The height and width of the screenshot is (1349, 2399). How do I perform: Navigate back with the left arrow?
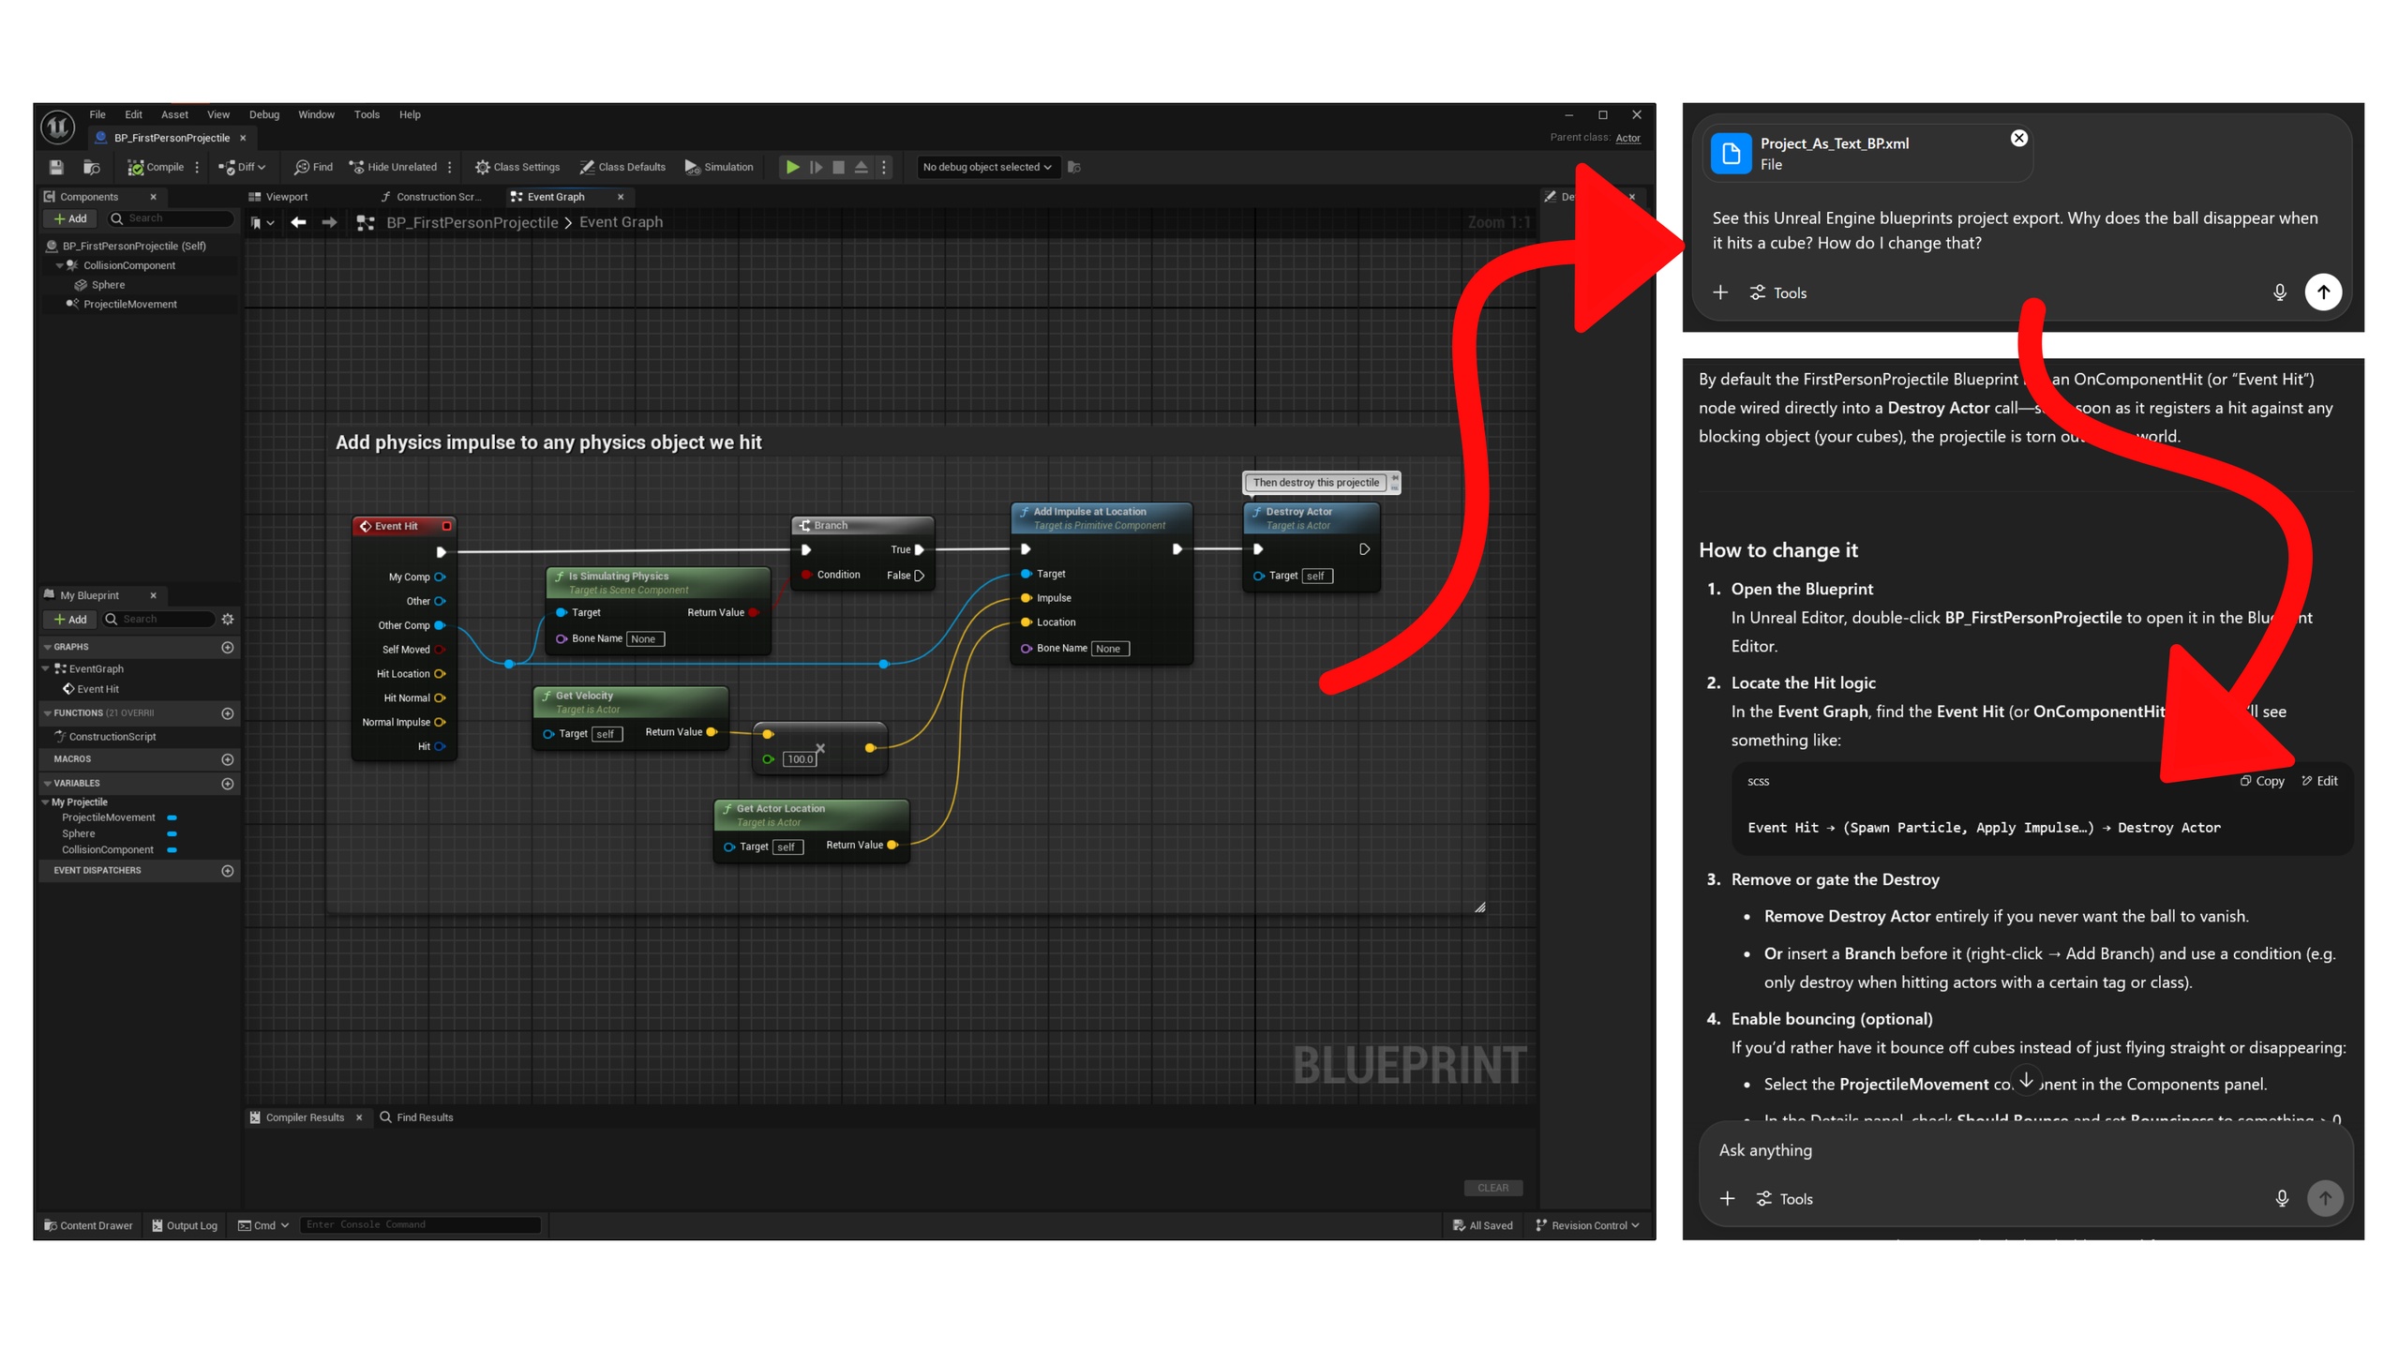click(x=298, y=222)
